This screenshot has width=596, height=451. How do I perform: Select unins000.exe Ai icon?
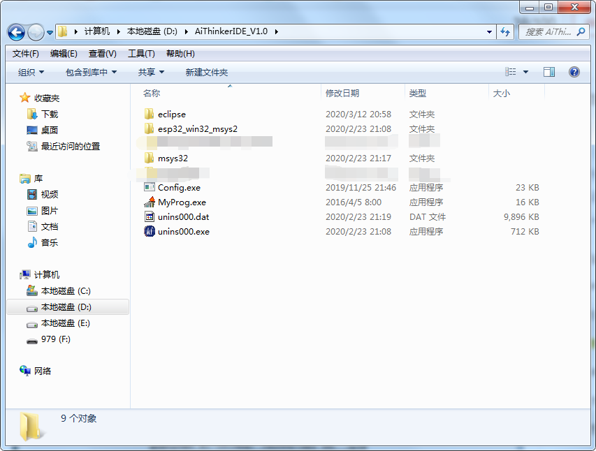[149, 231]
